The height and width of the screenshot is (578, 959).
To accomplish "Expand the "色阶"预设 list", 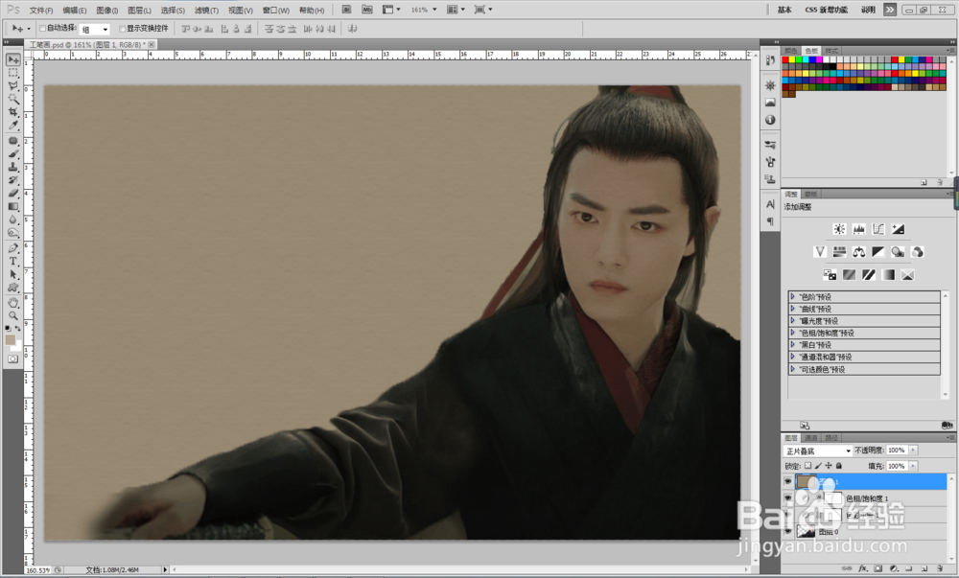I will (x=793, y=296).
